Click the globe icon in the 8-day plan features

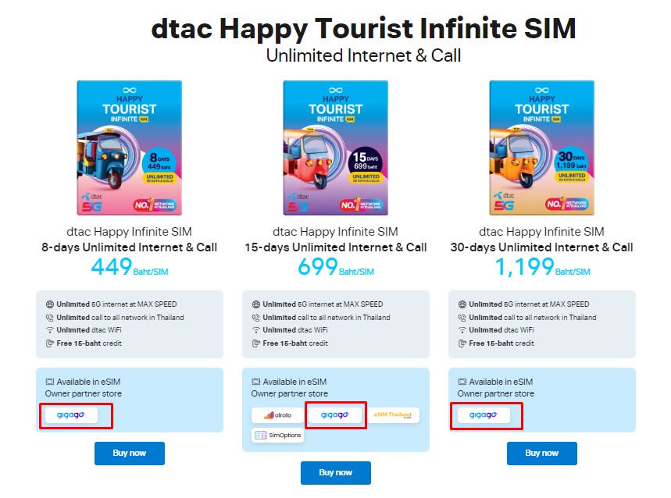50,304
